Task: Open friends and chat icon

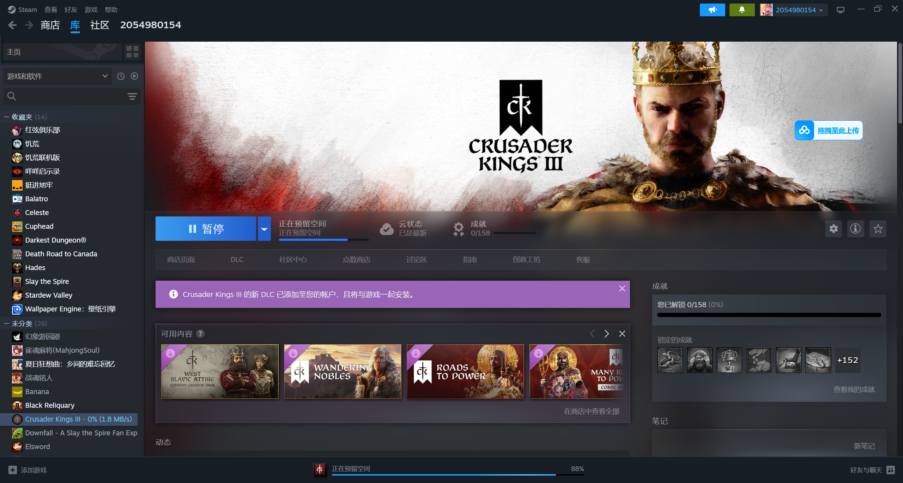Action: (x=891, y=470)
